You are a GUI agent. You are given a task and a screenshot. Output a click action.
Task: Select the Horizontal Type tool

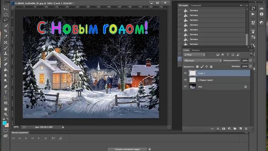coord(5,92)
